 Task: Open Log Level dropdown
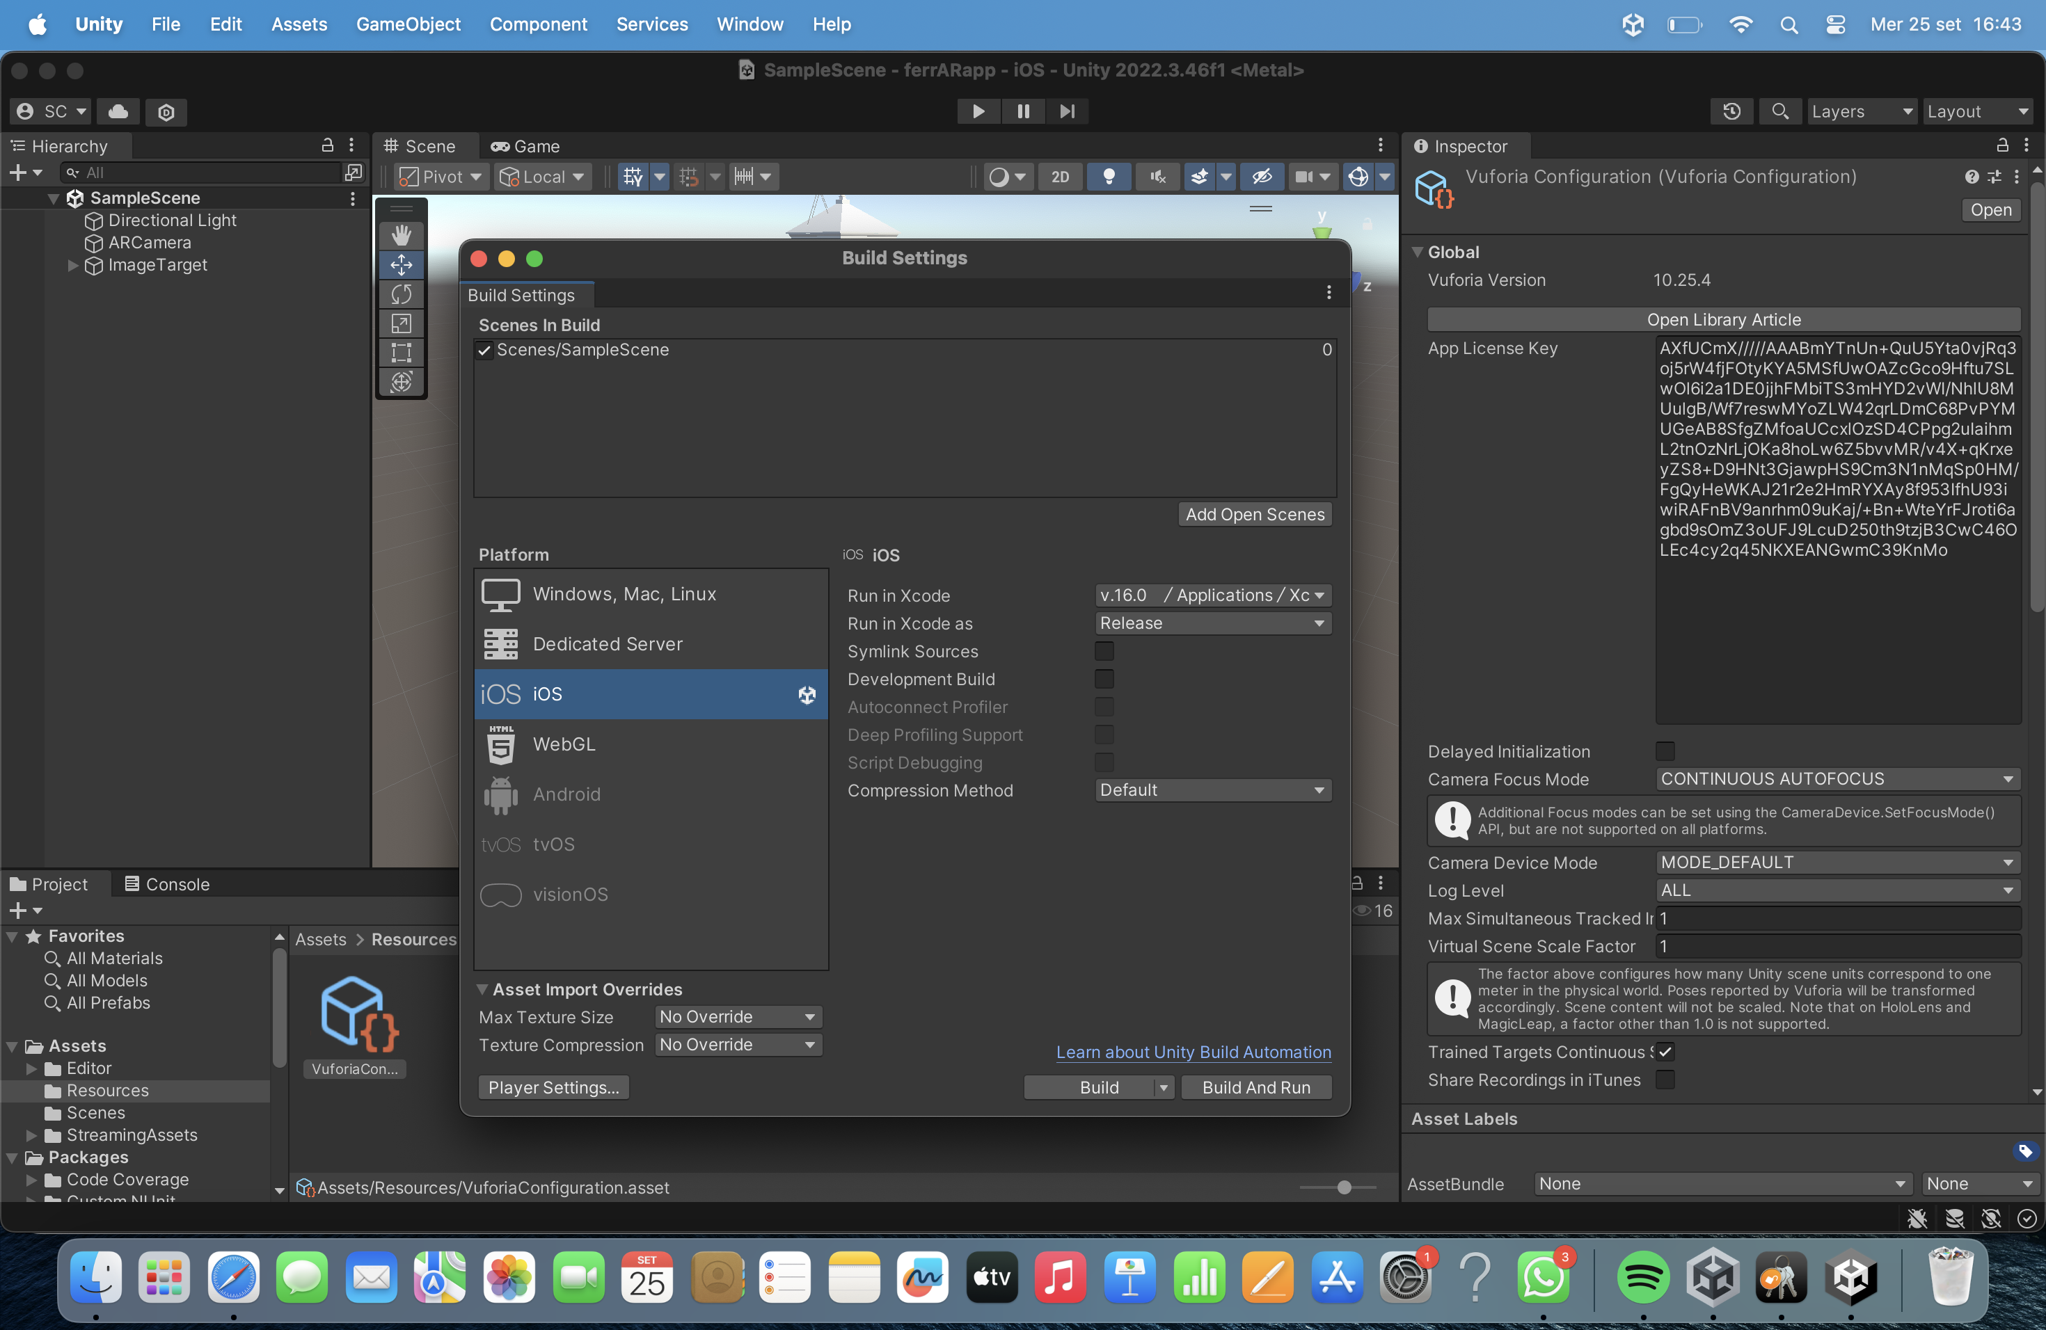pos(1838,891)
